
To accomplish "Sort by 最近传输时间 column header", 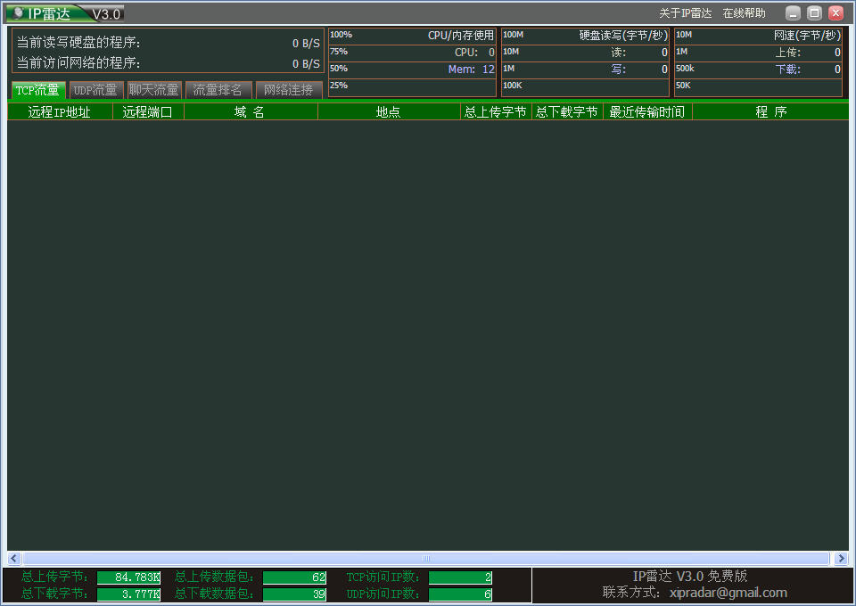I will click(x=647, y=112).
